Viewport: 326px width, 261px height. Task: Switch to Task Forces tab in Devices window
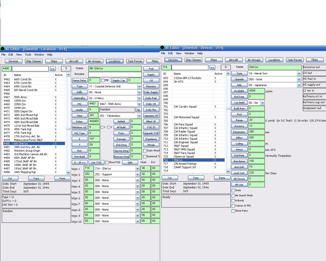coord(295,60)
